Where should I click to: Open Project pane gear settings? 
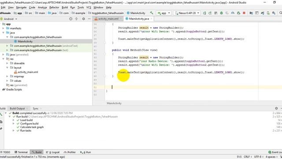point(84,19)
